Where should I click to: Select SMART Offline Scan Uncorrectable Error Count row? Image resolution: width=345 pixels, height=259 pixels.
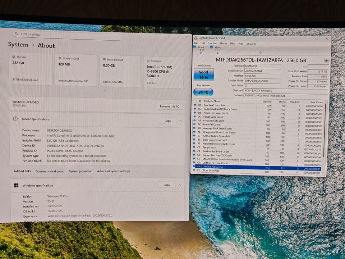click(257, 160)
